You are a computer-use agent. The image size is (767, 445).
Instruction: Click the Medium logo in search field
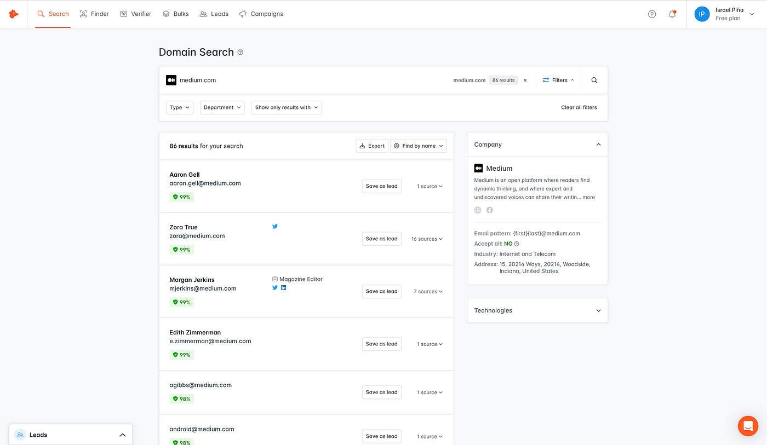171,80
